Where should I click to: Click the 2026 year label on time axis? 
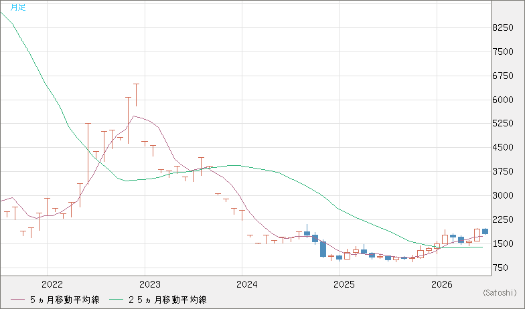point(442,285)
